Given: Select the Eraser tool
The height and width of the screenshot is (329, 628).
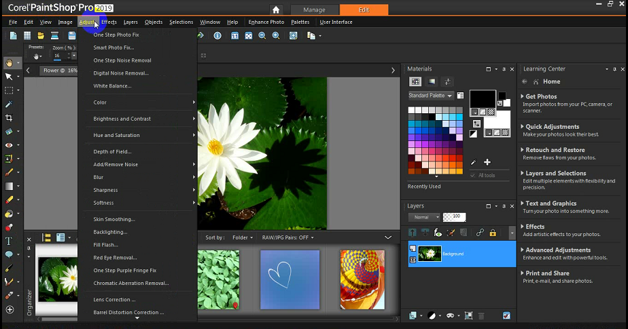Looking at the screenshot, I should [x=9, y=200].
